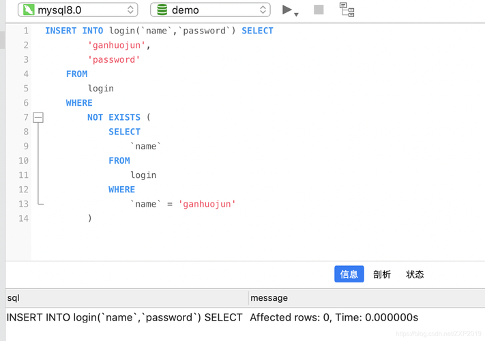Click the mysql8.0 connection icon

click(x=29, y=10)
